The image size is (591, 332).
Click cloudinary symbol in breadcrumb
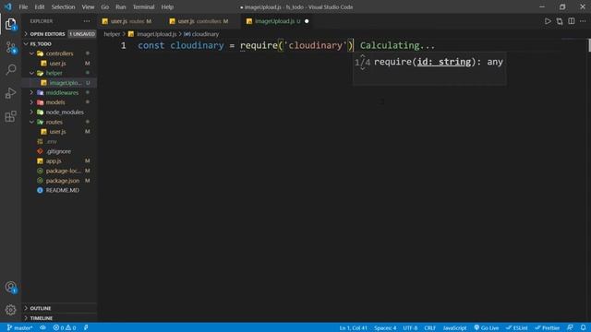coord(205,34)
